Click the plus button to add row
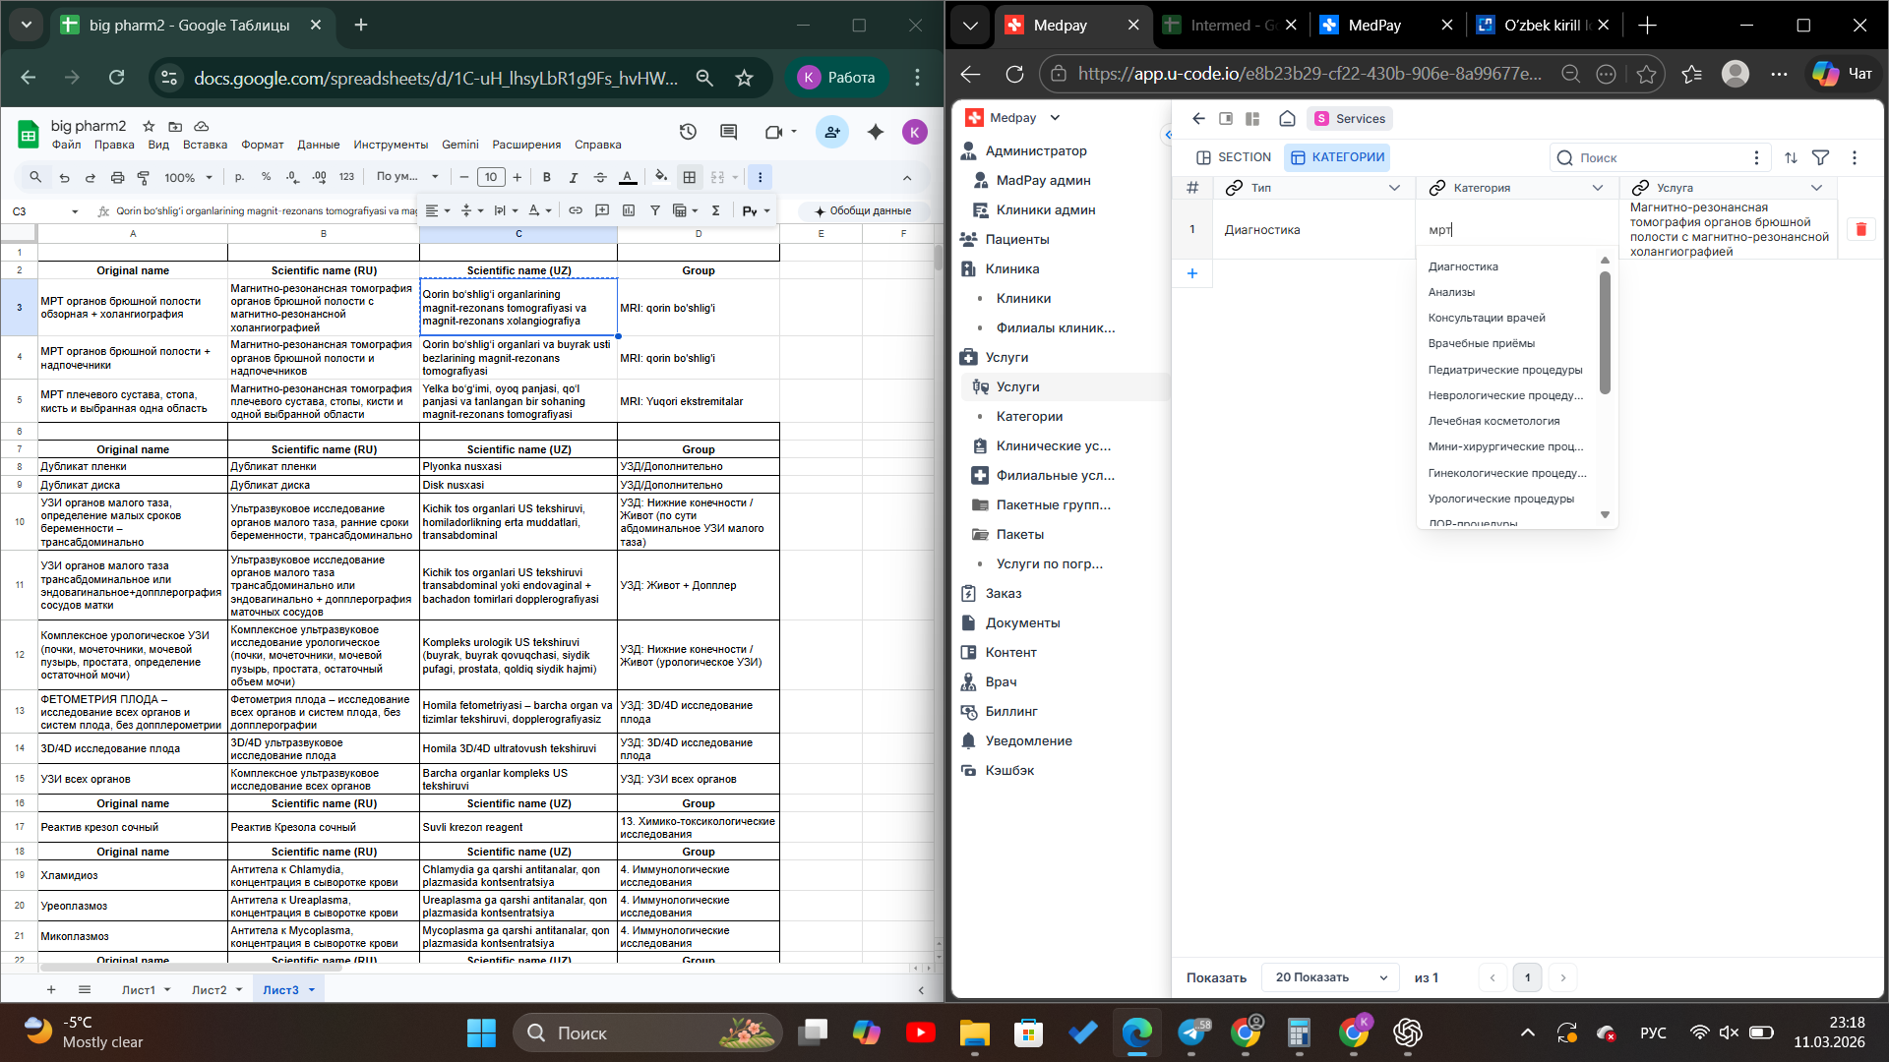Image resolution: width=1889 pixels, height=1062 pixels. (x=1192, y=273)
